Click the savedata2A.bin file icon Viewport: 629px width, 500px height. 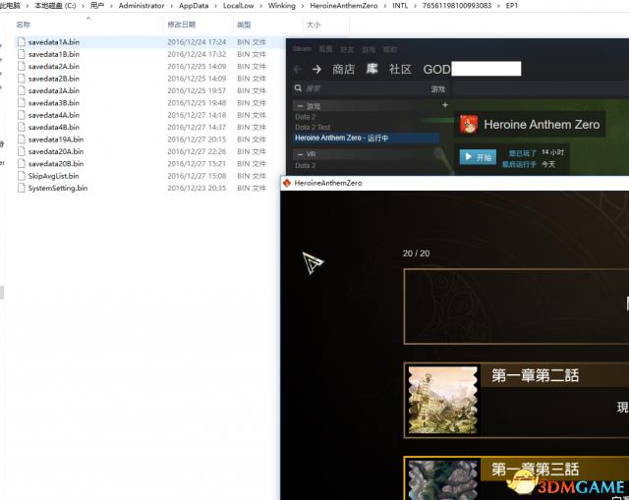22,66
